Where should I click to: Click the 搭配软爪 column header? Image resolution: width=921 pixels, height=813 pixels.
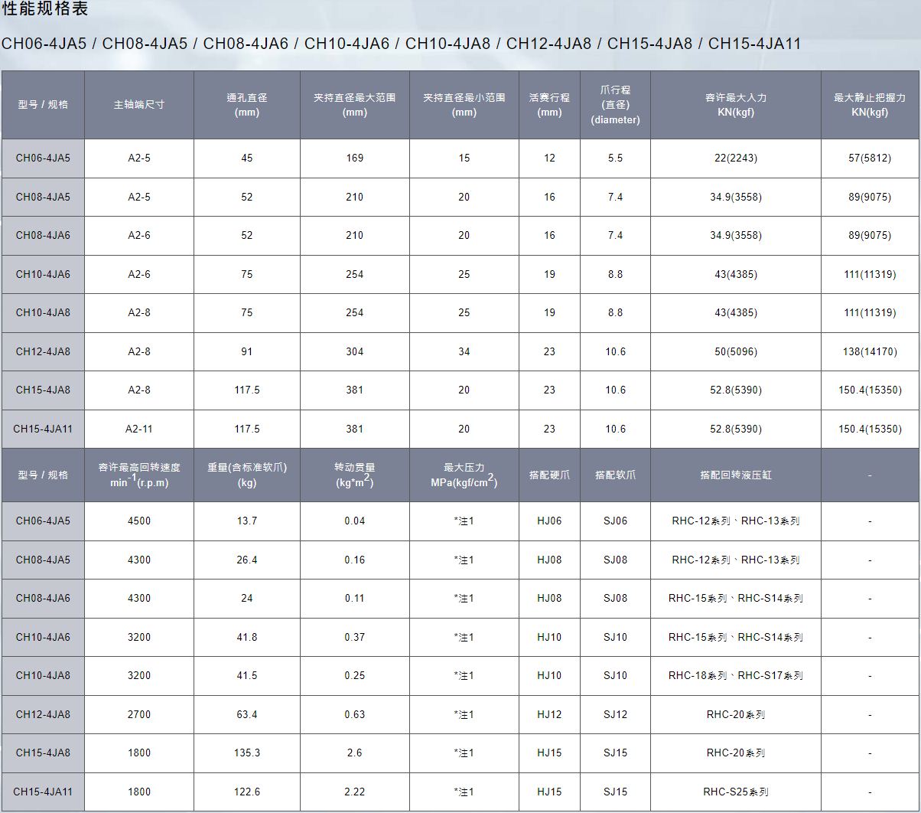(x=616, y=475)
